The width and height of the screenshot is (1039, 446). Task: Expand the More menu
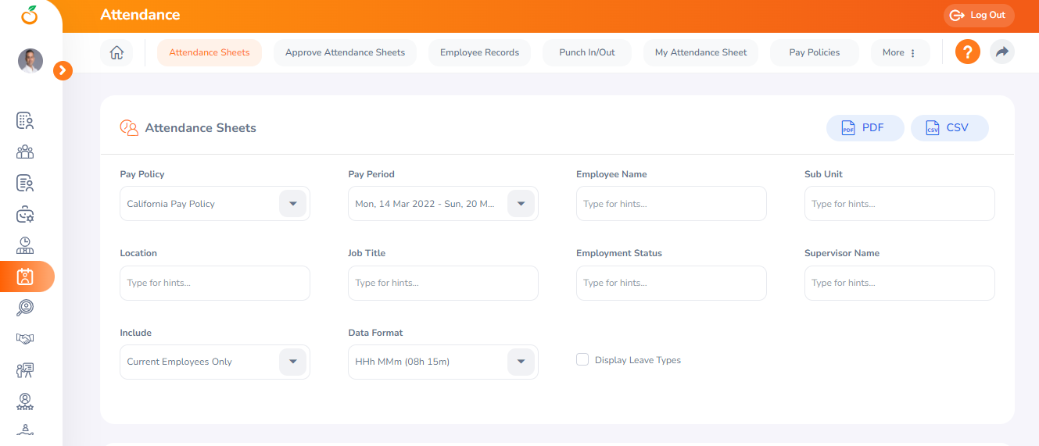pyautogui.click(x=899, y=52)
